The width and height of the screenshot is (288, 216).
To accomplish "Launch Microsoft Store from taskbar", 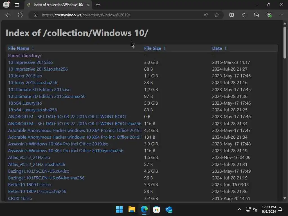I will 156,209.
